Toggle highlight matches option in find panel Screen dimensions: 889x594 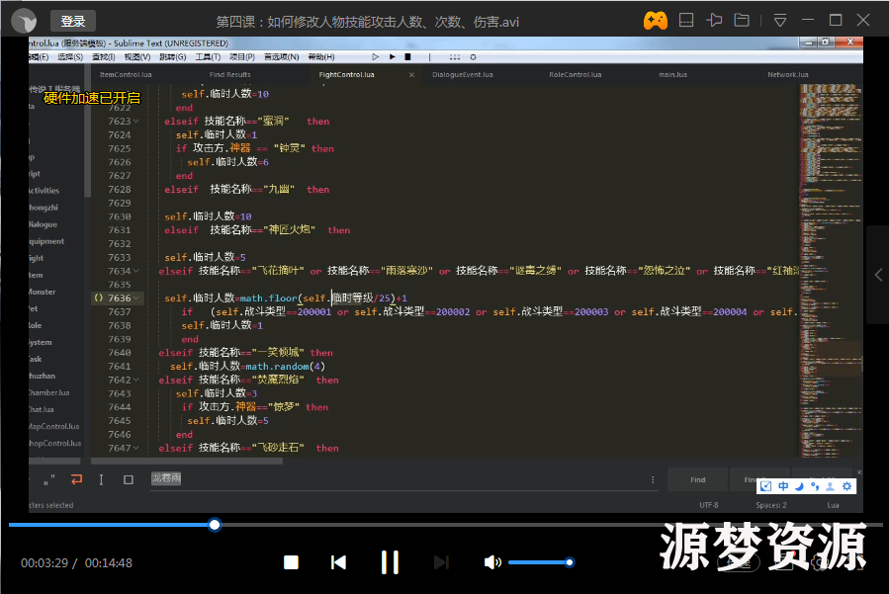[x=129, y=479]
